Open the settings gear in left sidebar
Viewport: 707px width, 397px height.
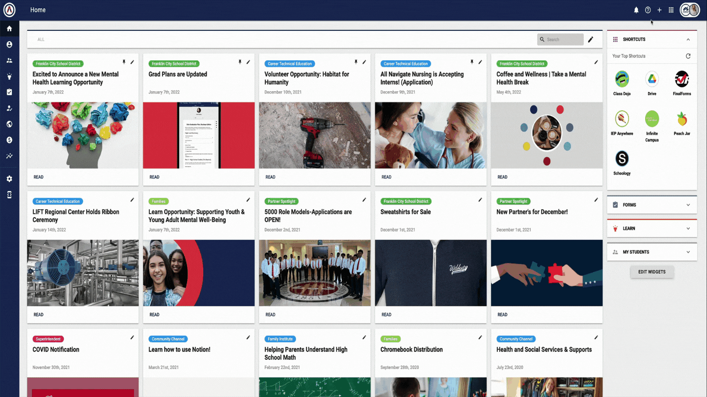[x=9, y=179]
